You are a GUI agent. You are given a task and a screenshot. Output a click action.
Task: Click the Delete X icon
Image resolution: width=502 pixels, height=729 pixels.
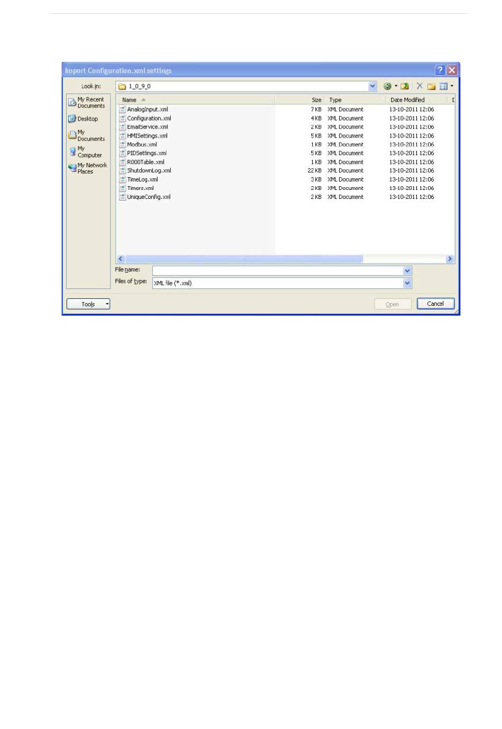point(420,86)
